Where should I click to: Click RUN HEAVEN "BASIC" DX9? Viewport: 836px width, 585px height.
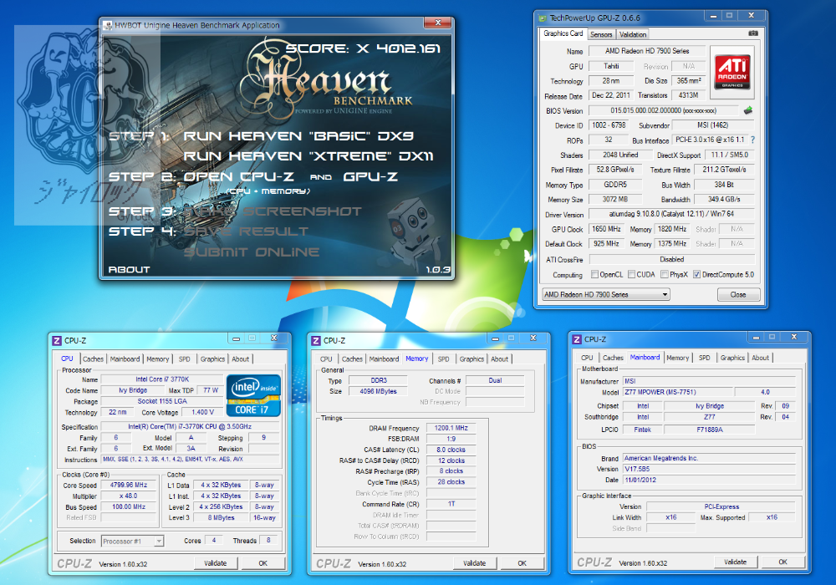(298, 136)
